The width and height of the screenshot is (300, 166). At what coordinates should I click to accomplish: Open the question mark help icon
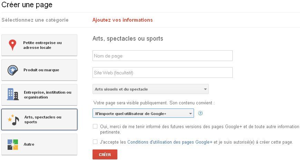pyautogui.click(x=200, y=113)
